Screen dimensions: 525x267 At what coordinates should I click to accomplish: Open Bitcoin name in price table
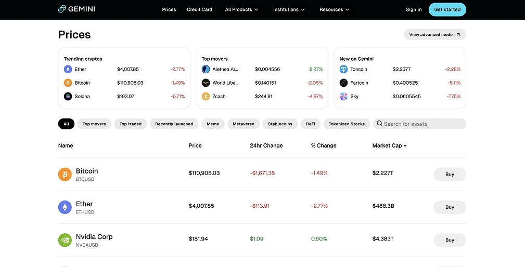[x=87, y=171]
